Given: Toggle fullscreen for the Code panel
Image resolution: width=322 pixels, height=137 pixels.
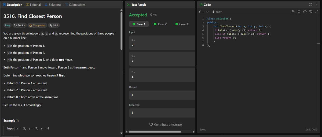Looking at the screenshot, I should click(311, 5).
